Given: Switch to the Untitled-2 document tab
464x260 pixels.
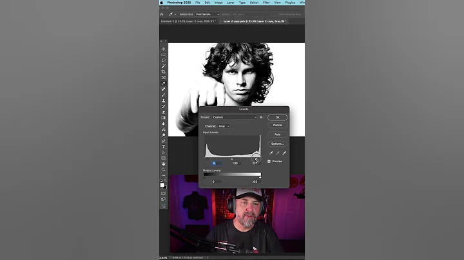Looking at the screenshot, I should point(188,21).
